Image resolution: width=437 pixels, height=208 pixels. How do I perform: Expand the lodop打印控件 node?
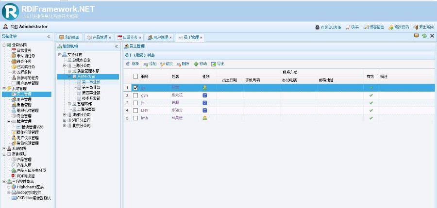(9, 192)
